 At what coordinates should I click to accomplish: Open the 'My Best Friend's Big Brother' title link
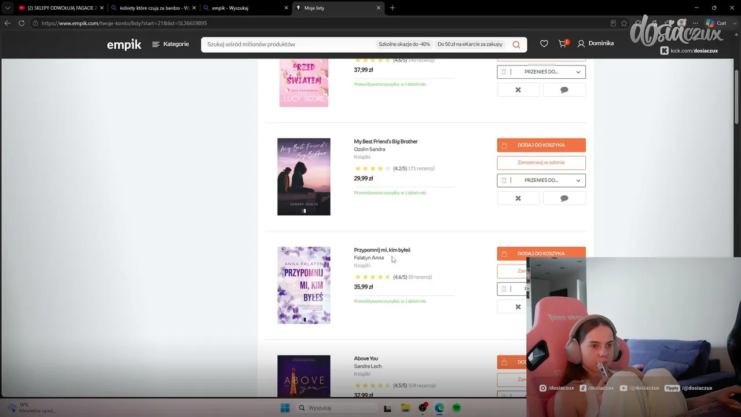pos(386,141)
